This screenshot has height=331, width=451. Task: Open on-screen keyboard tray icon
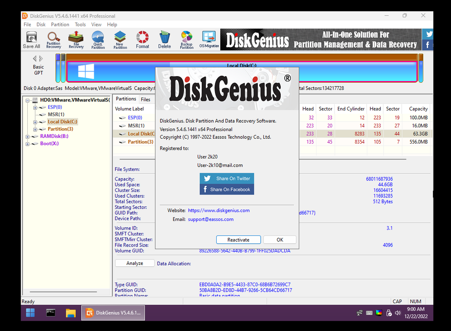pos(369,313)
